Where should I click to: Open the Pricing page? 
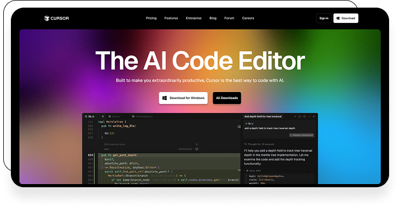click(151, 18)
